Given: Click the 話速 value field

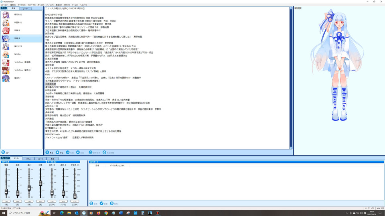Looking at the screenshot, I should (18, 201).
